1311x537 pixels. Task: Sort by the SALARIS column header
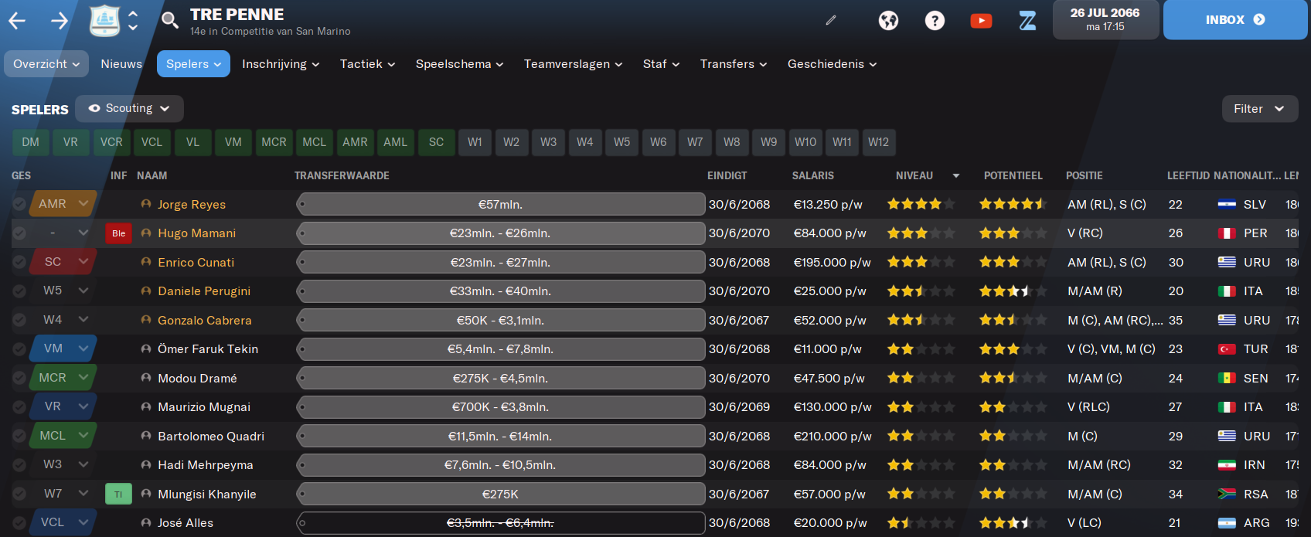point(813,176)
